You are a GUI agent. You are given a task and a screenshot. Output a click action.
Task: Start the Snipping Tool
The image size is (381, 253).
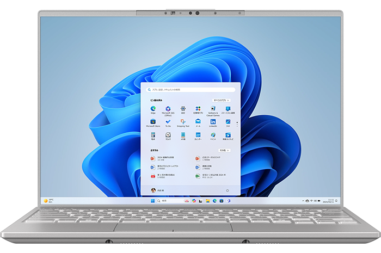point(183,122)
